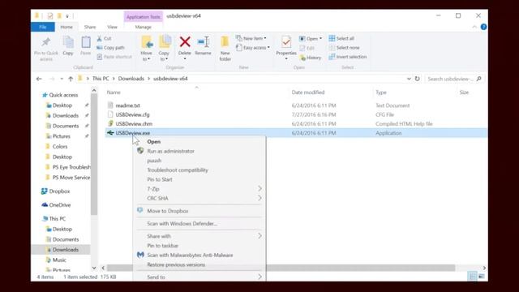
Task: Click the red Delete icon
Action: pyautogui.click(x=185, y=41)
